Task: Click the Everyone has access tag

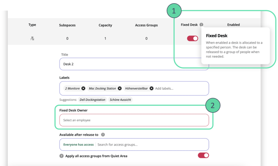Action: [x=78, y=145]
